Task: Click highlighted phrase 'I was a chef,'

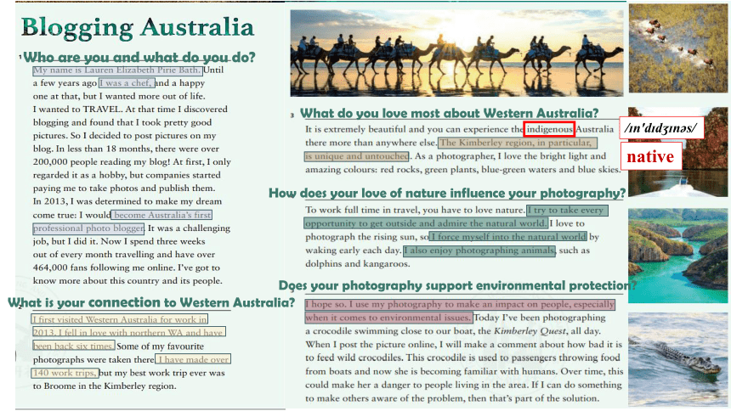Action: (127, 83)
